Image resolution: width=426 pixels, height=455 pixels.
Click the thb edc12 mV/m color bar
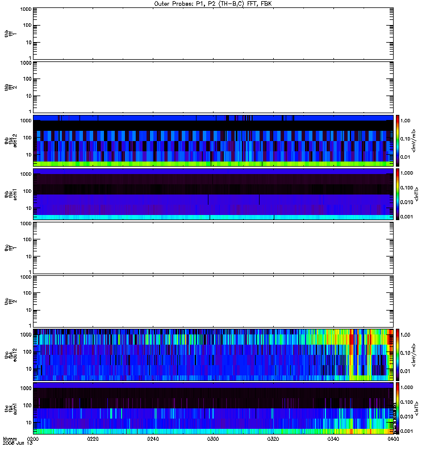pyautogui.click(x=398, y=140)
